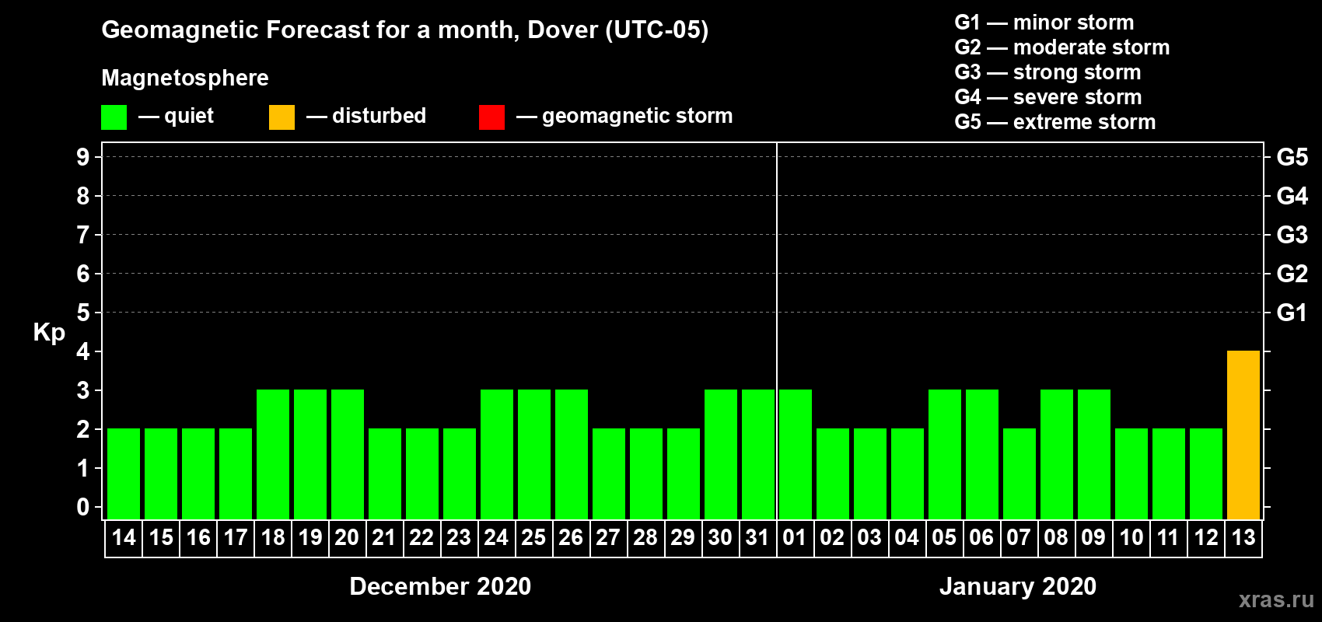Click the Kp value 0 axis label

click(83, 507)
